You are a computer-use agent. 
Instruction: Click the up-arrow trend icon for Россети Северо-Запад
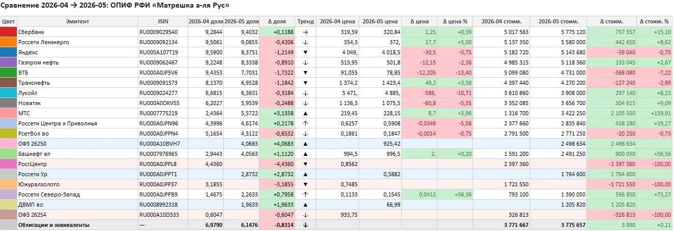click(305, 194)
